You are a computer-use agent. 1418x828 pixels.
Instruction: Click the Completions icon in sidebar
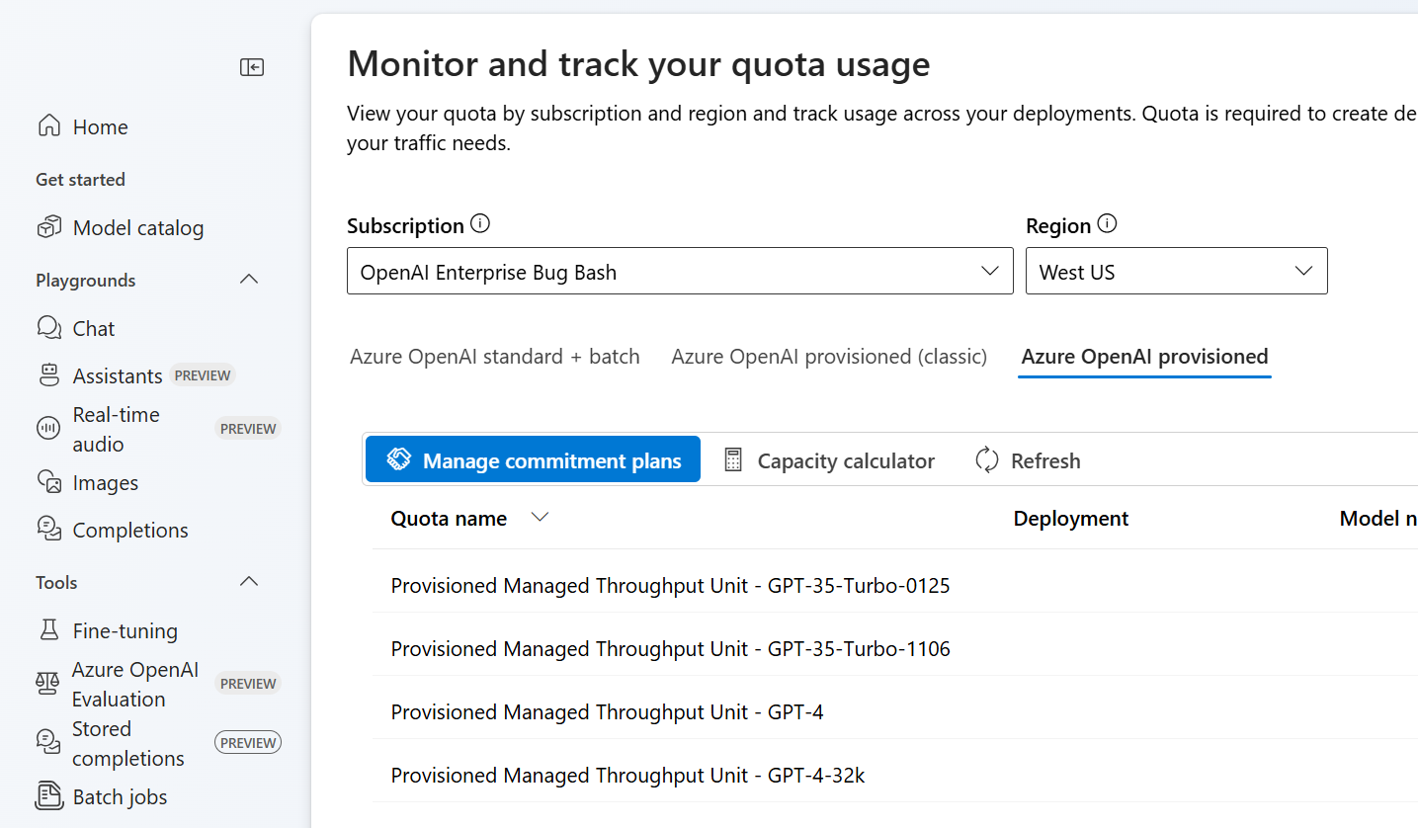(x=48, y=530)
